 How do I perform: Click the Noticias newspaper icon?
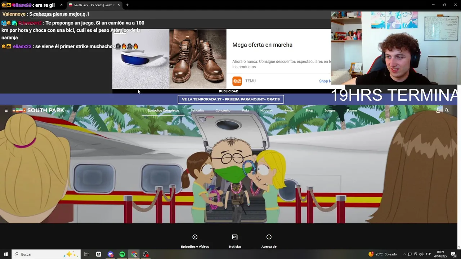tap(235, 237)
